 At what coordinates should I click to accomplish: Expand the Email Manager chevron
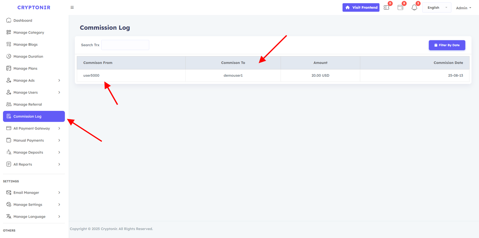pos(59,192)
